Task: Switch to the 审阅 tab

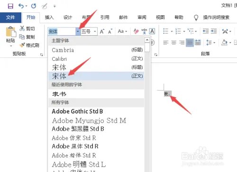Action: pyautogui.click(x=142, y=18)
